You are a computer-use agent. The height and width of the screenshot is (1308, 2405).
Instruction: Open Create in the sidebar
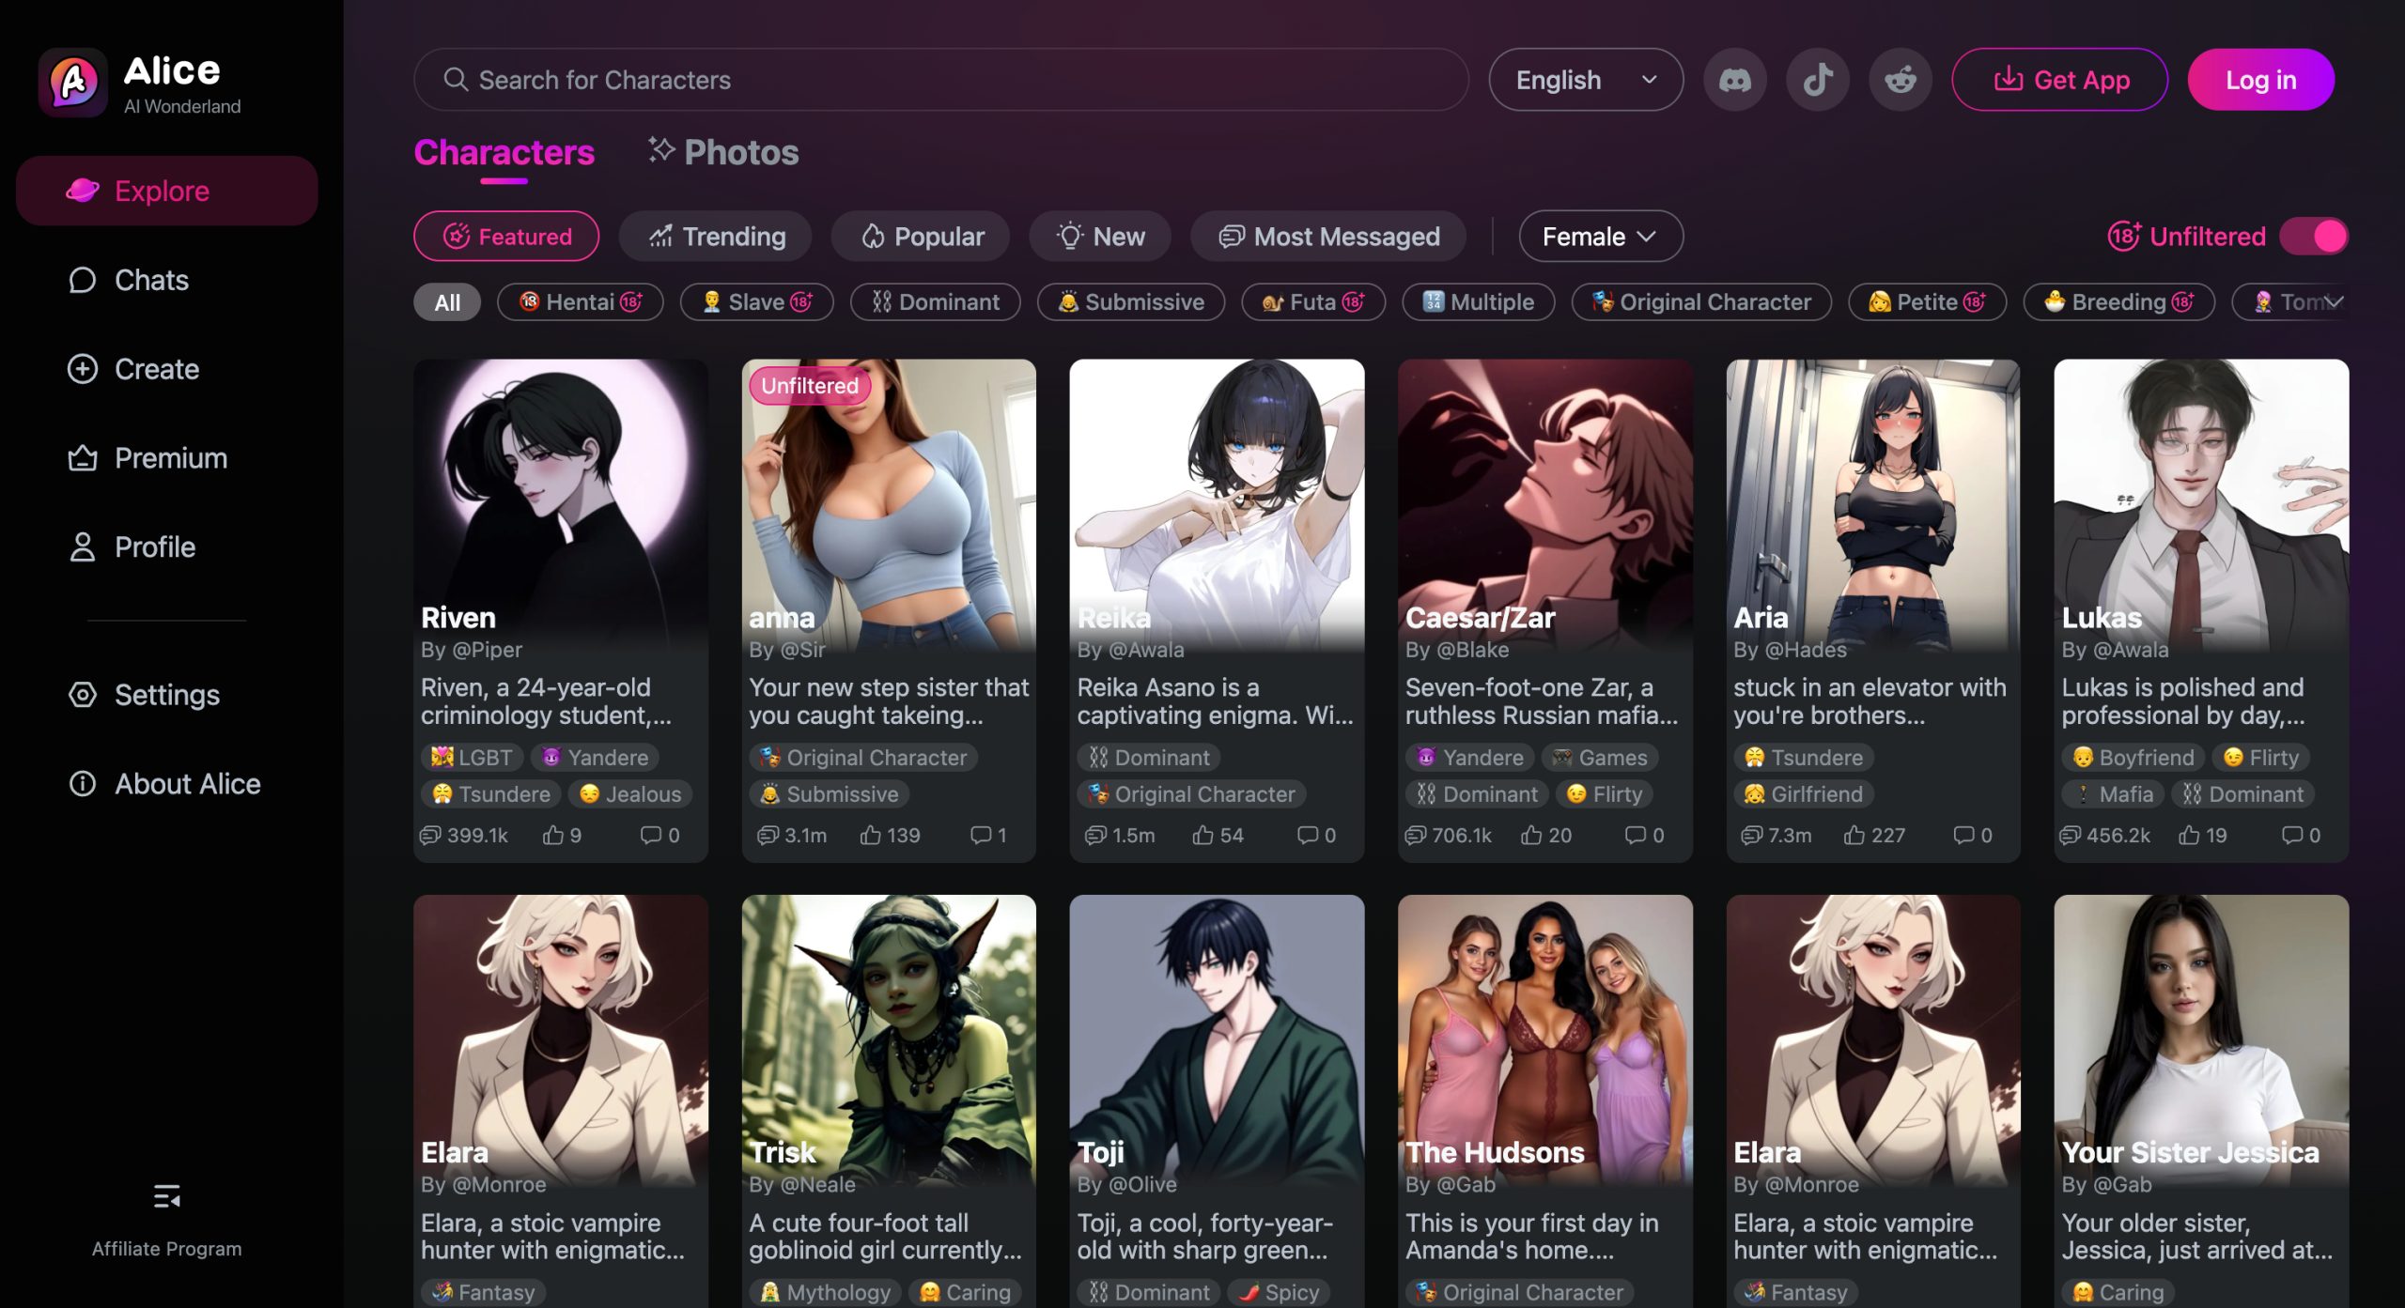[x=167, y=369]
